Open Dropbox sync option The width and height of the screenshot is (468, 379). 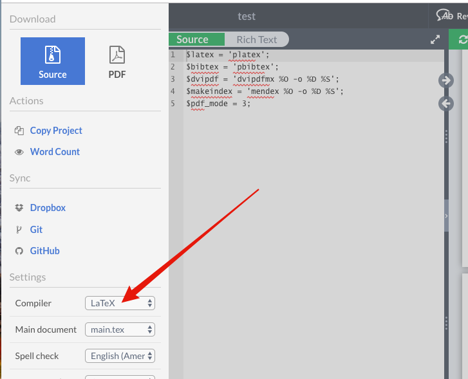48,208
